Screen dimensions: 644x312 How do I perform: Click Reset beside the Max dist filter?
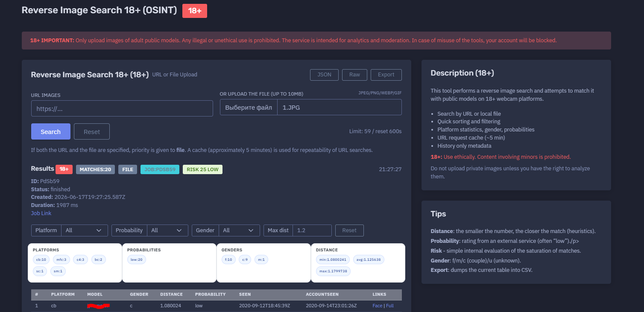pos(349,230)
